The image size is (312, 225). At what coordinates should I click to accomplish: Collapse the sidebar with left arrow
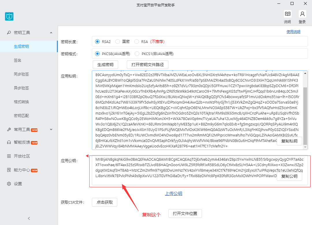(29, 218)
